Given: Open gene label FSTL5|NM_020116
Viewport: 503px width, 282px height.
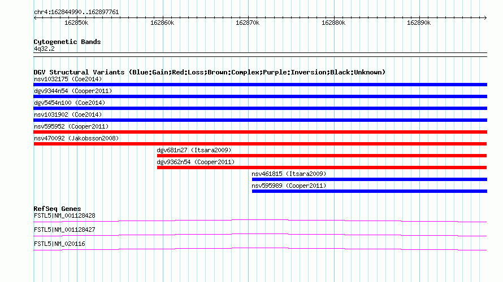Looking at the screenshot, I should coord(60,244).
